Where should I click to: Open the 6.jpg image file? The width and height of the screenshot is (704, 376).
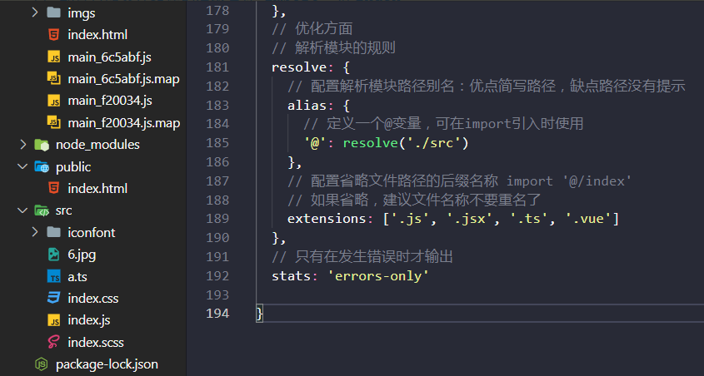click(82, 255)
